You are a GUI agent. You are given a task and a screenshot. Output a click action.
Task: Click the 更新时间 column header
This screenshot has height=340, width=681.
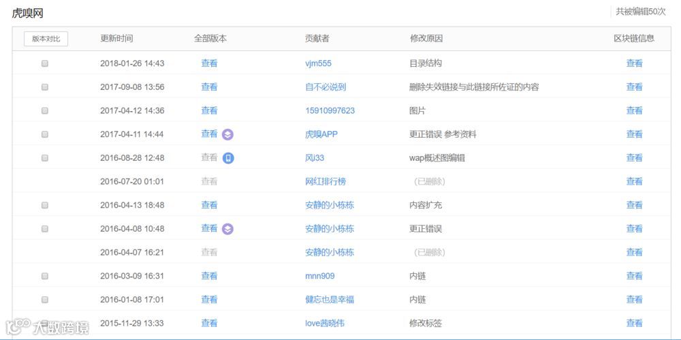[116, 39]
